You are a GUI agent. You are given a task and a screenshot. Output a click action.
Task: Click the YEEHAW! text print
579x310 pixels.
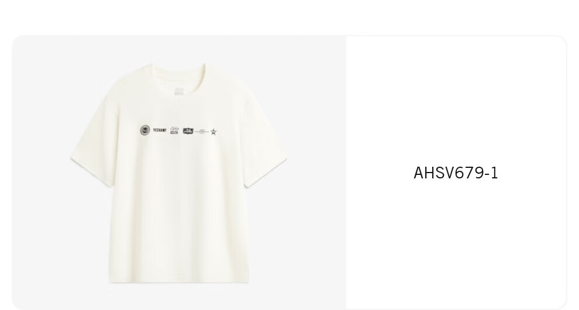pos(160,130)
